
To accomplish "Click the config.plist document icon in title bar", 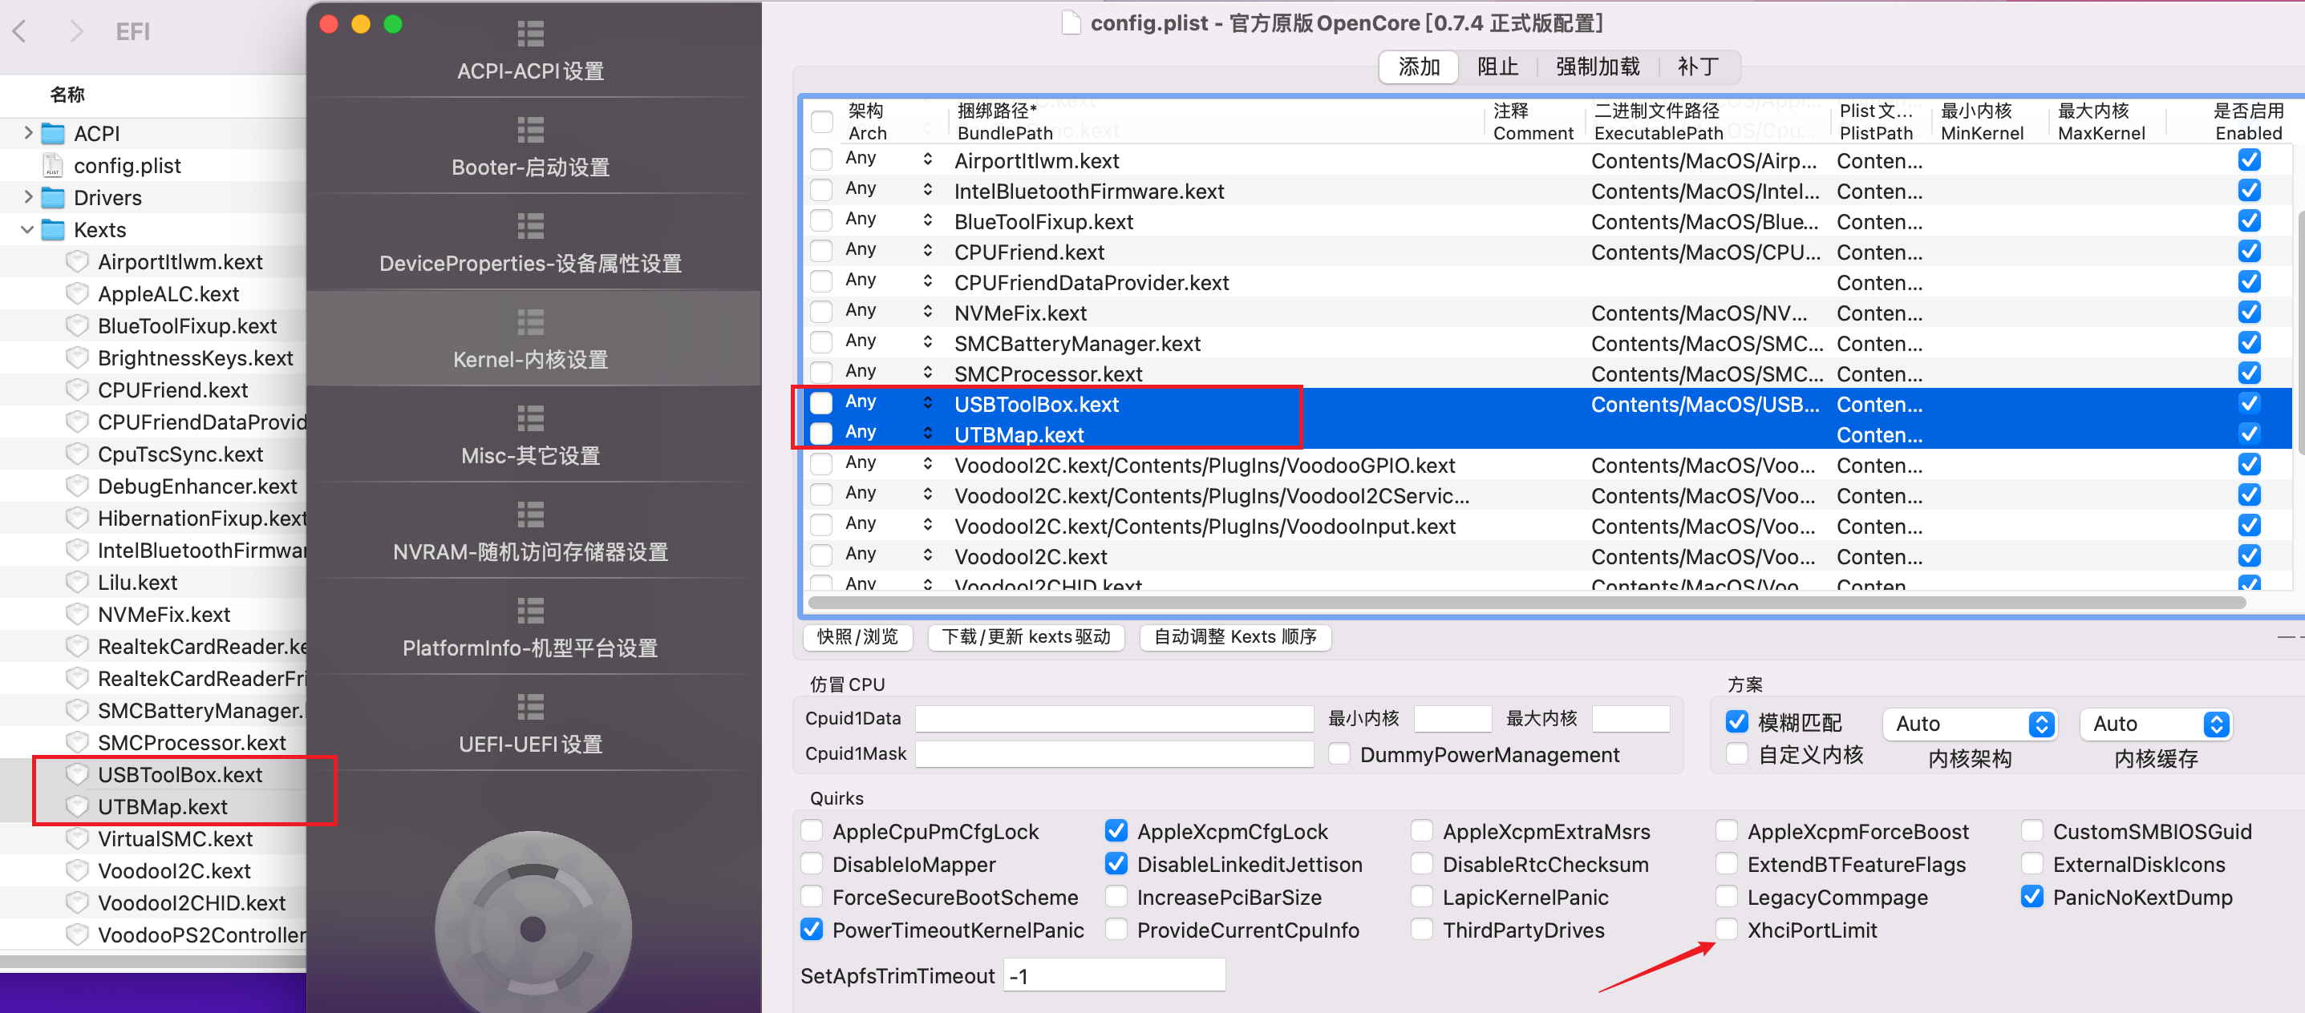I will point(1071,22).
